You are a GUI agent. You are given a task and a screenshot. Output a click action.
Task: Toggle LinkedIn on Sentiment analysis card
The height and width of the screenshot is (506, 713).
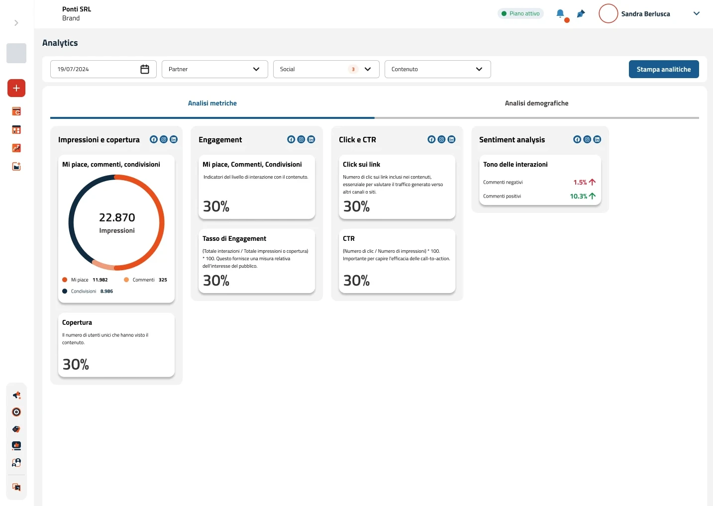[597, 139]
